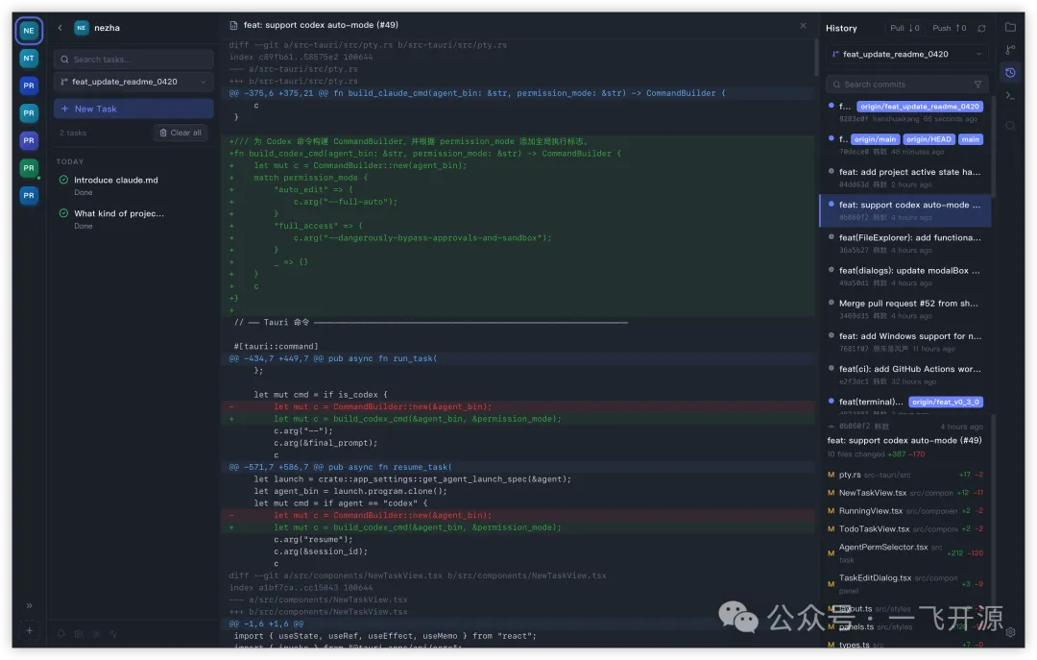Open activity pulse icon in bottom bar
Image resolution: width=1037 pixels, height=660 pixels.
coord(113,633)
